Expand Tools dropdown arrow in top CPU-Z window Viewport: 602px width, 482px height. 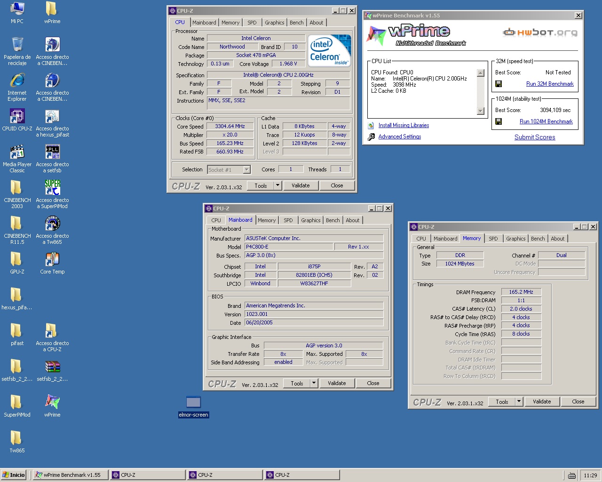pyautogui.click(x=277, y=185)
